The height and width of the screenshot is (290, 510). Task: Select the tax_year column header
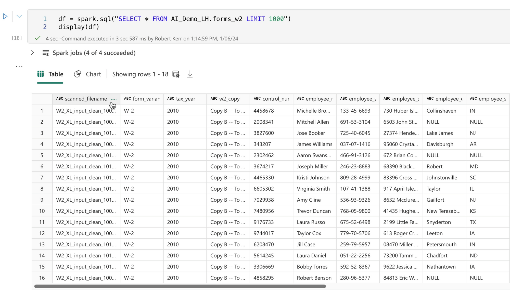click(185, 99)
